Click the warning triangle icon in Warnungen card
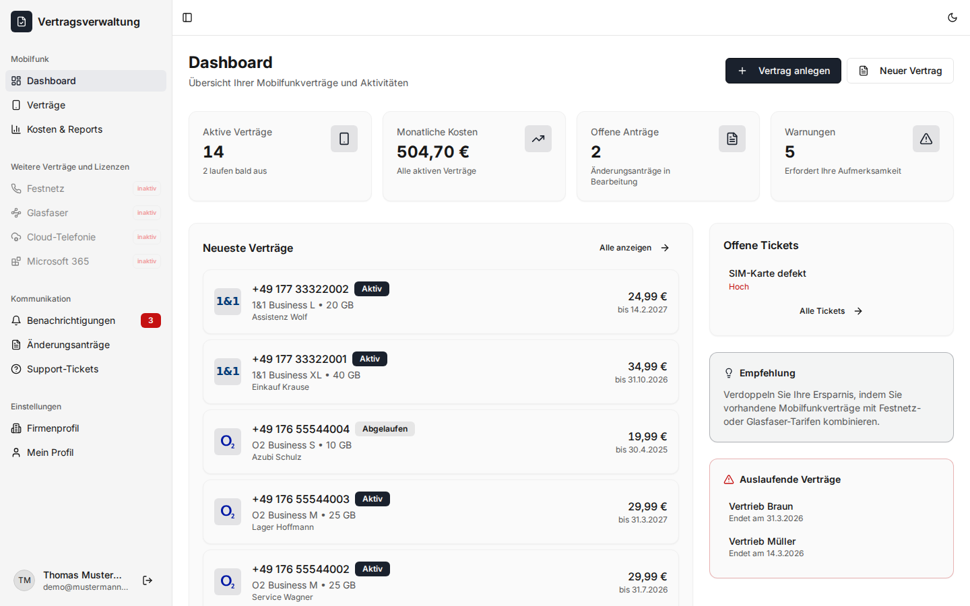The height and width of the screenshot is (606, 970). tap(926, 139)
